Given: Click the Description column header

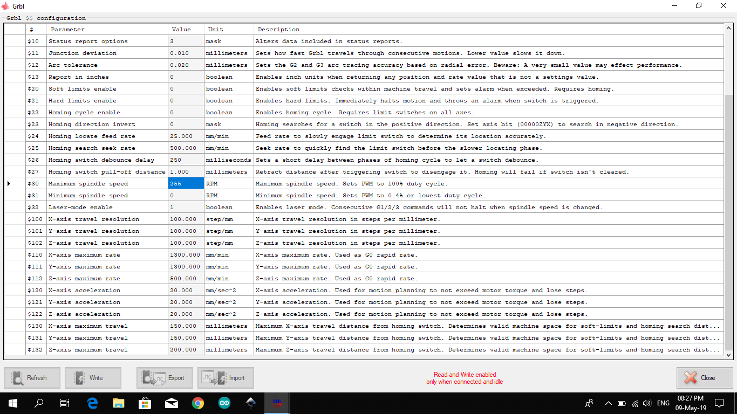Looking at the screenshot, I should [x=488, y=30].
